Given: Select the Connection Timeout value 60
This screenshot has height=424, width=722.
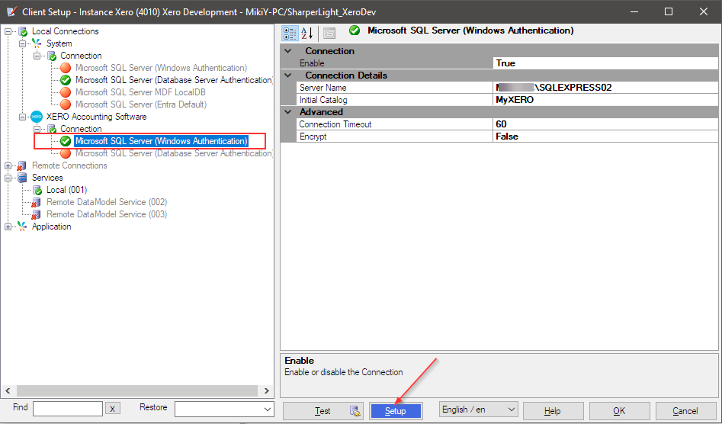Looking at the screenshot, I should (x=605, y=124).
